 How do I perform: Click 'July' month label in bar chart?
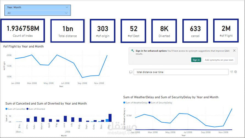72,125
